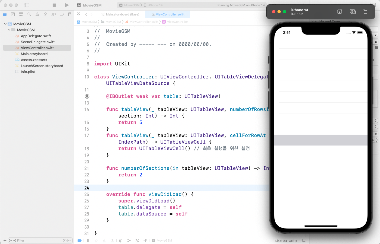Click numberOfSections function name

point(145,168)
